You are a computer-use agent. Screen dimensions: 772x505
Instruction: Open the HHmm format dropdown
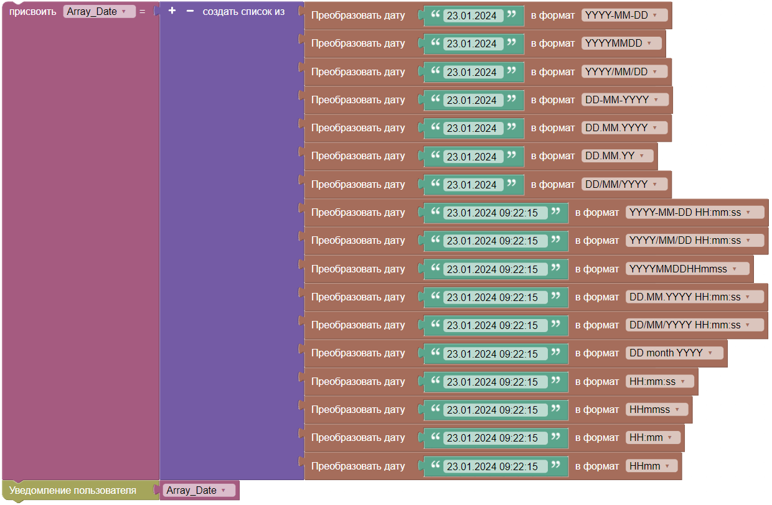[652, 465]
